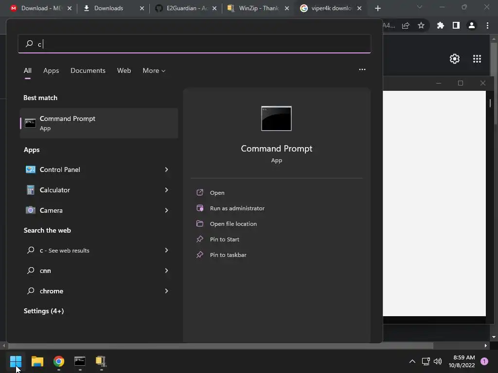
Task: Select the All search filter tab
Action: [x=28, y=70]
